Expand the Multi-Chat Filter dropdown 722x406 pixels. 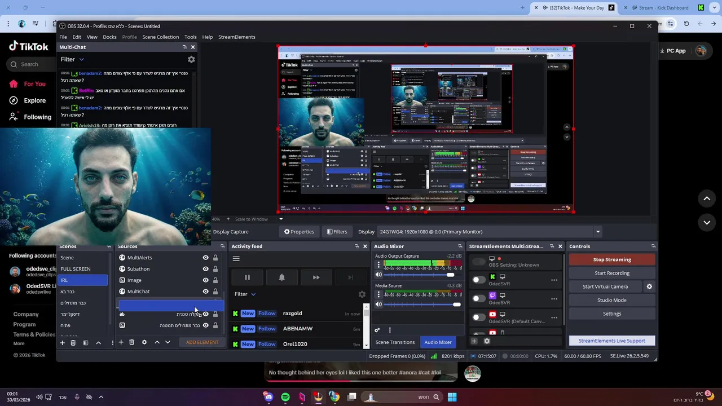click(x=72, y=59)
